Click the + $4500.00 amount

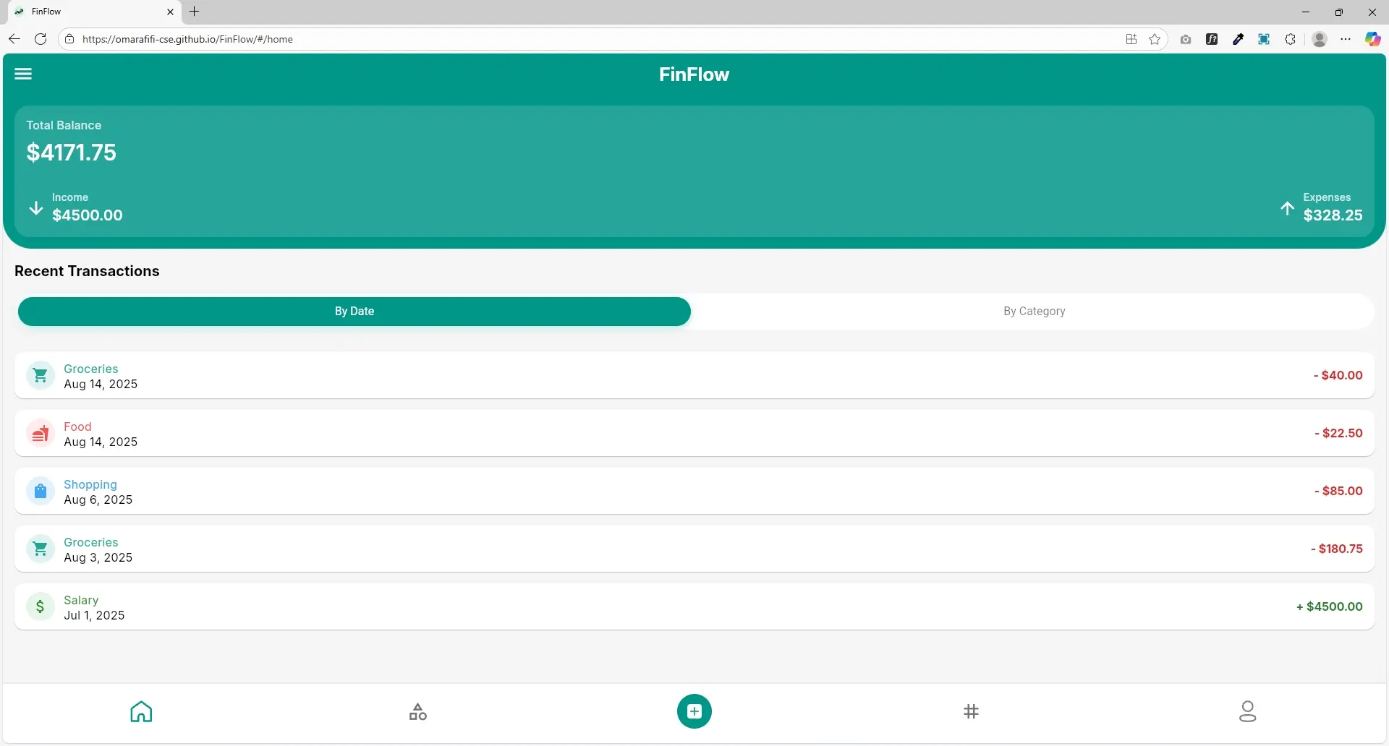[1329, 606]
